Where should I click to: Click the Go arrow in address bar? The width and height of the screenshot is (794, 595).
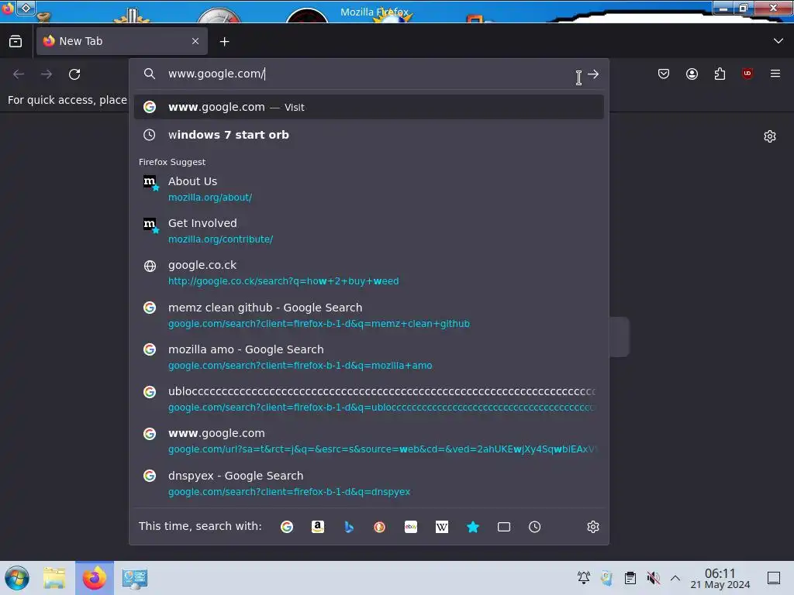click(x=593, y=74)
